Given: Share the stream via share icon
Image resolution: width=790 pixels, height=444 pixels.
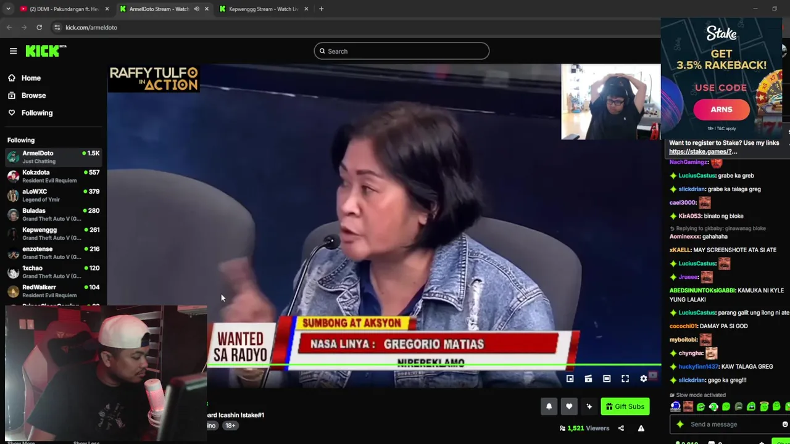Looking at the screenshot, I should point(621,428).
